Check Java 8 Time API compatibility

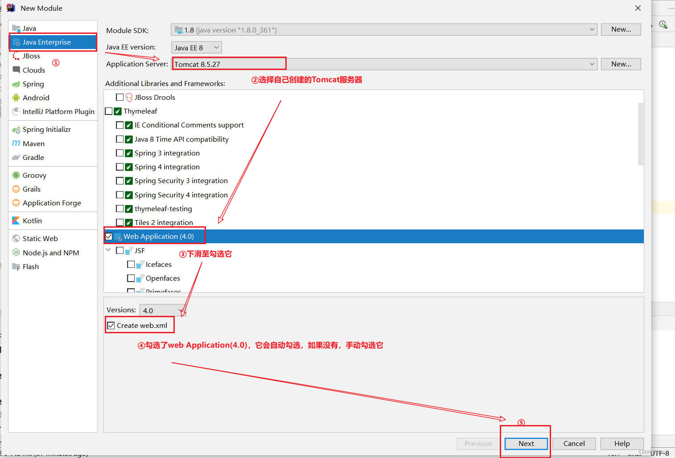pyautogui.click(x=119, y=139)
